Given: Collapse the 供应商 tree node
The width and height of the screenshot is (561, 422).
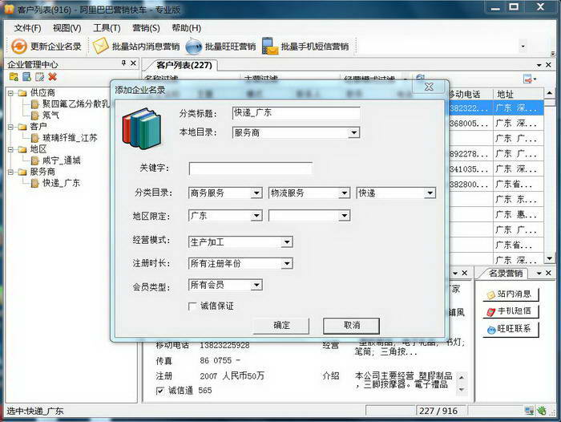Looking at the screenshot, I should (x=11, y=93).
